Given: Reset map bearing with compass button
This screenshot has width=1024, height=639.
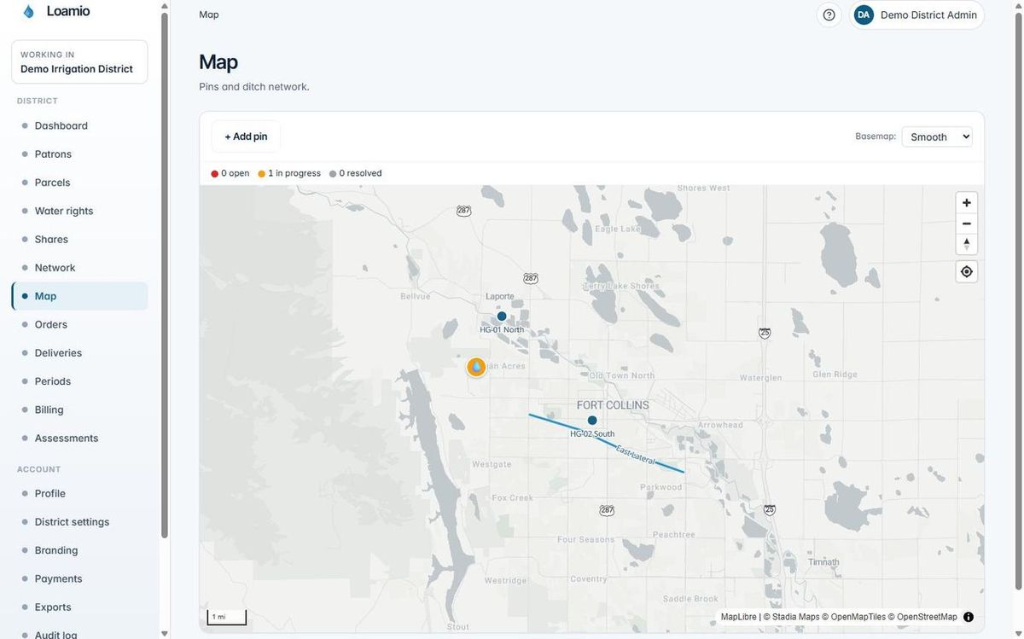Looking at the screenshot, I should tap(966, 244).
